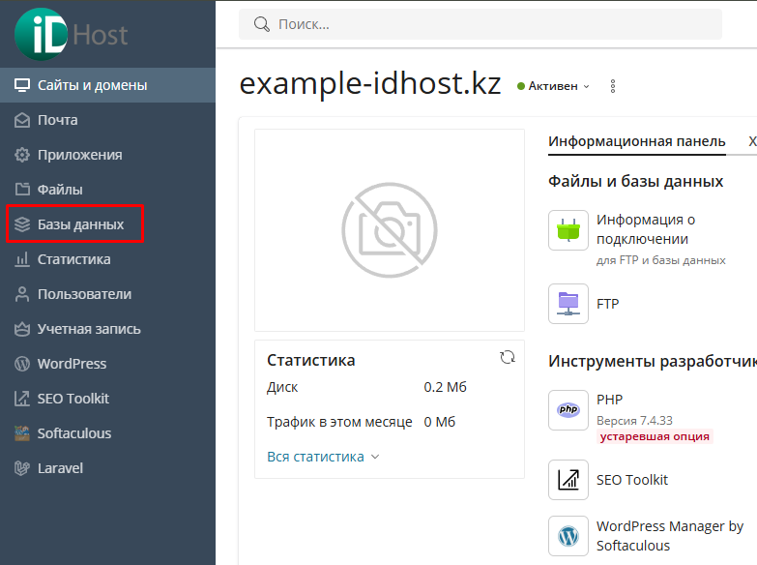
Task: Select Почта in the sidebar
Action: [57, 120]
